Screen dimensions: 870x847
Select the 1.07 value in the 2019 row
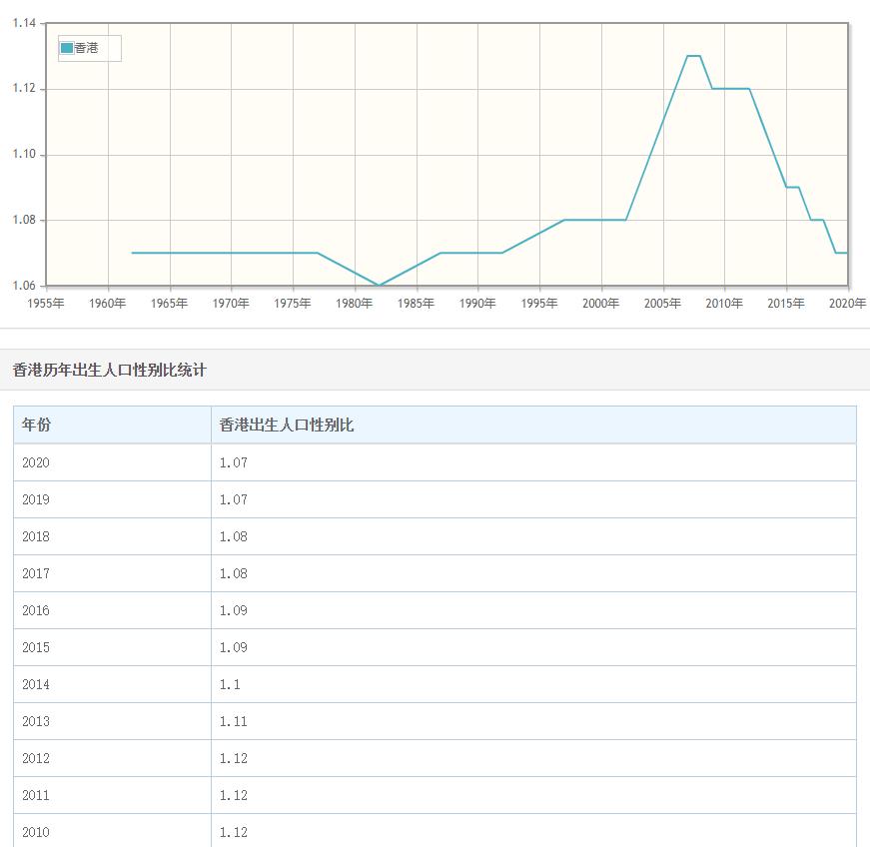(234, 499)
